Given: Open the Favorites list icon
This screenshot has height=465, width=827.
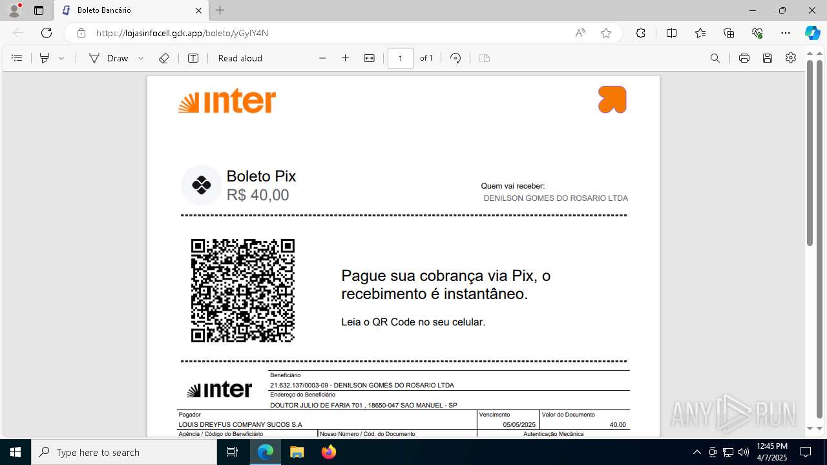Looking at the screenshot, I should (700, 33).
